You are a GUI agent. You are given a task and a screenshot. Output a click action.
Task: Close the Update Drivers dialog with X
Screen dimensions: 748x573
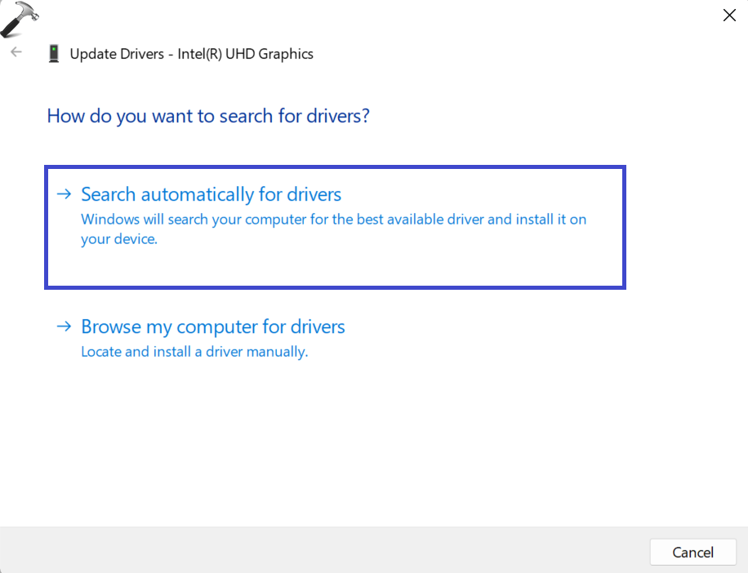pos(729,16)
